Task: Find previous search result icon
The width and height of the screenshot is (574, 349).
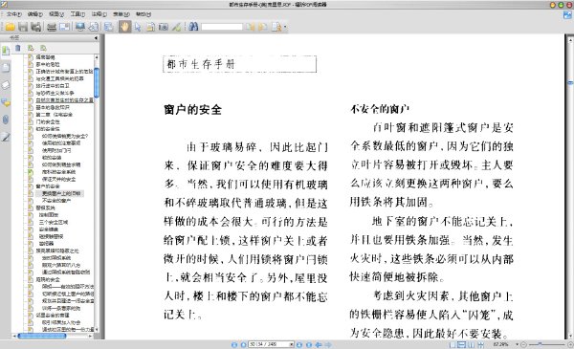Action: coord(250,27)
